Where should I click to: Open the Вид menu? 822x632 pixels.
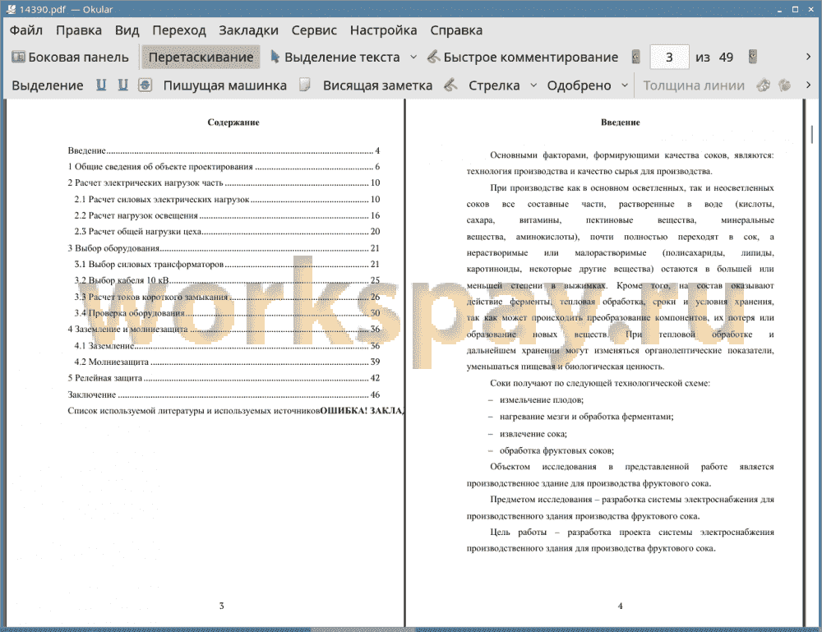pos(127,30)
